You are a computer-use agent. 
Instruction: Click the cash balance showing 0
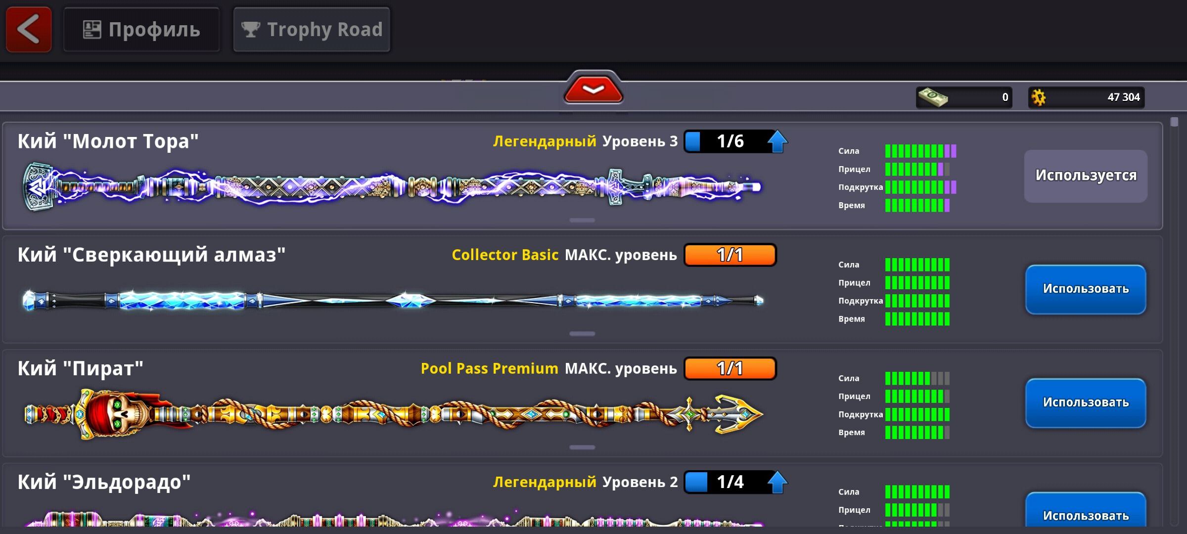coord(964,97)
